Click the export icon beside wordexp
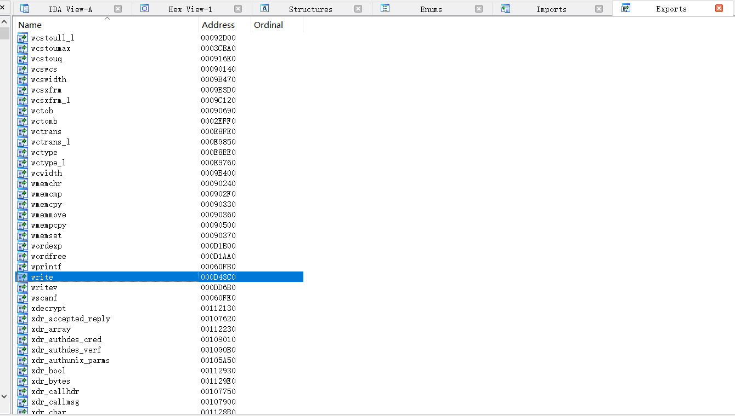The height and width of the screenshot is (416, 735). [x=22, y=246]
